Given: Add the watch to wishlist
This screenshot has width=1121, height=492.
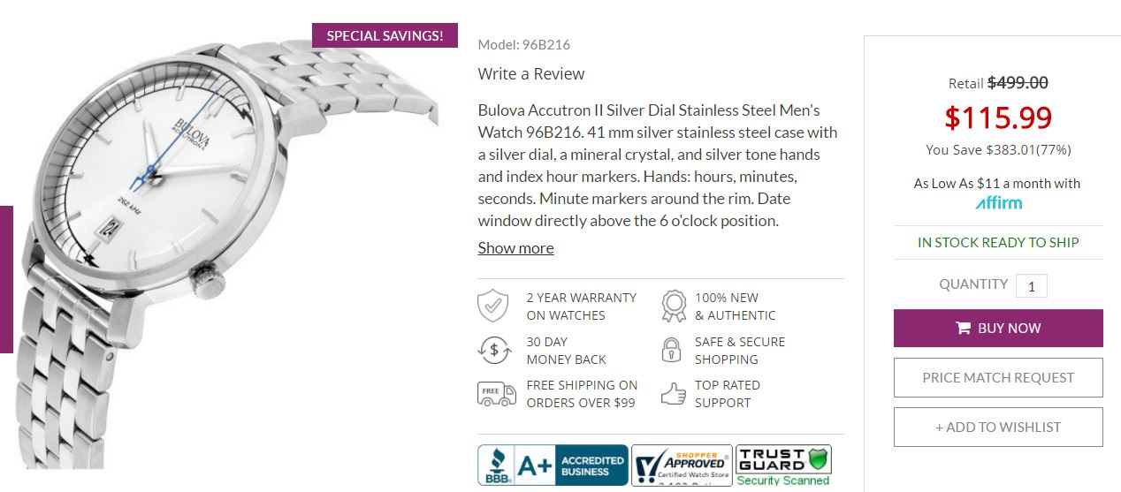Looking at the screenshot, I should pos(998,427).
